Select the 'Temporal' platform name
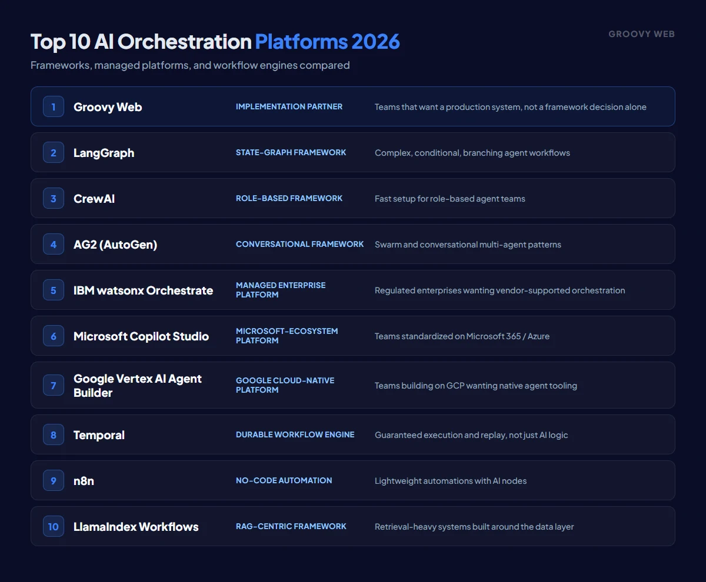 [x=99, y=435]
